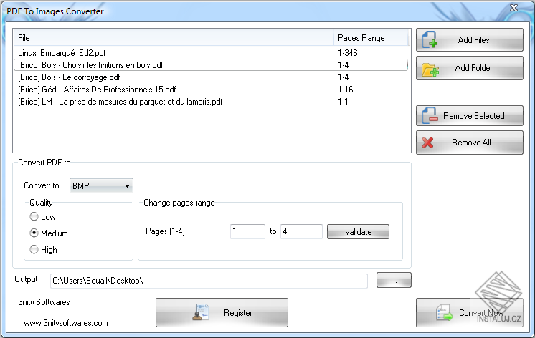Click the validate pages range button

coord(358,232)
